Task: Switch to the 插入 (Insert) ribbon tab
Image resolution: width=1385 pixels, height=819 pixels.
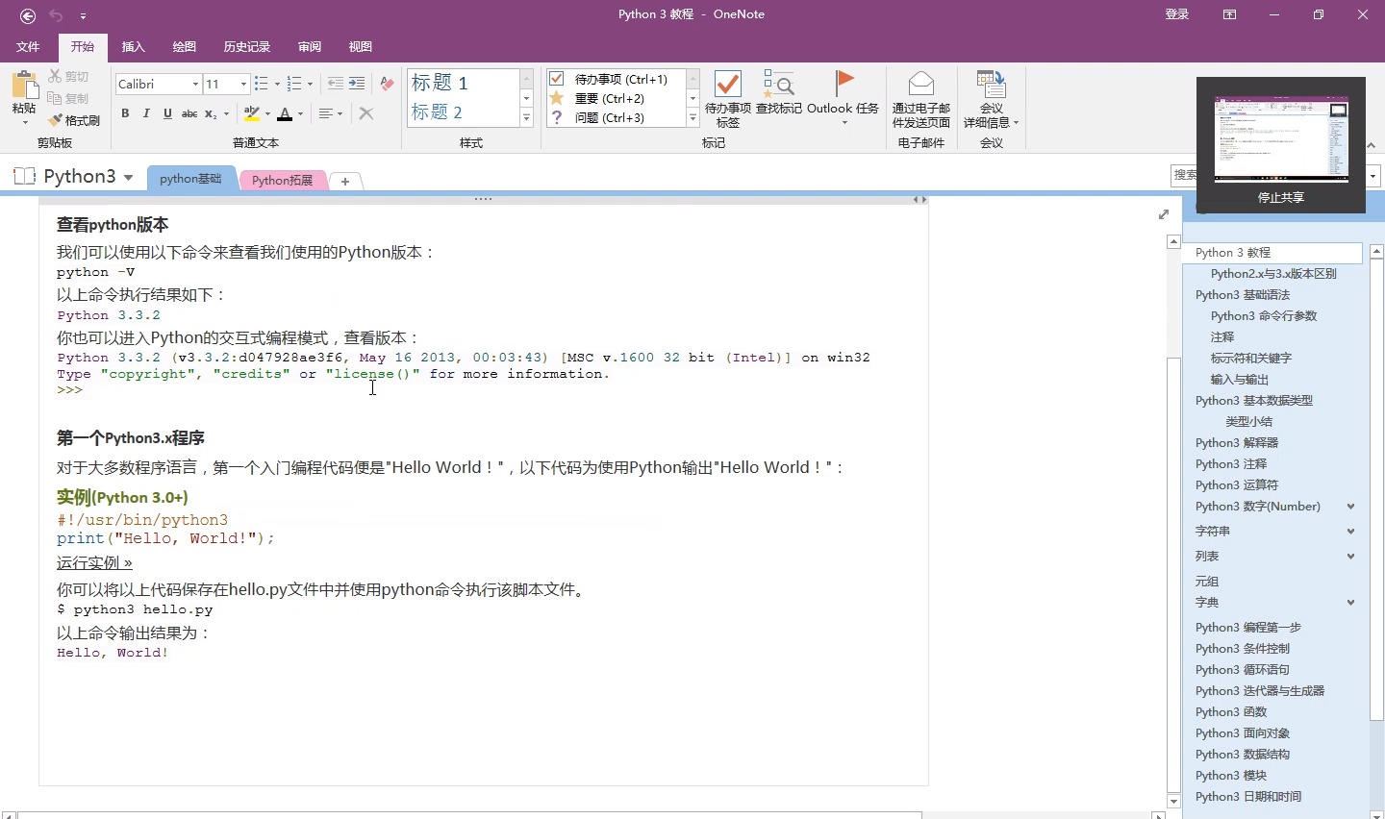Action: click(134, 46)
